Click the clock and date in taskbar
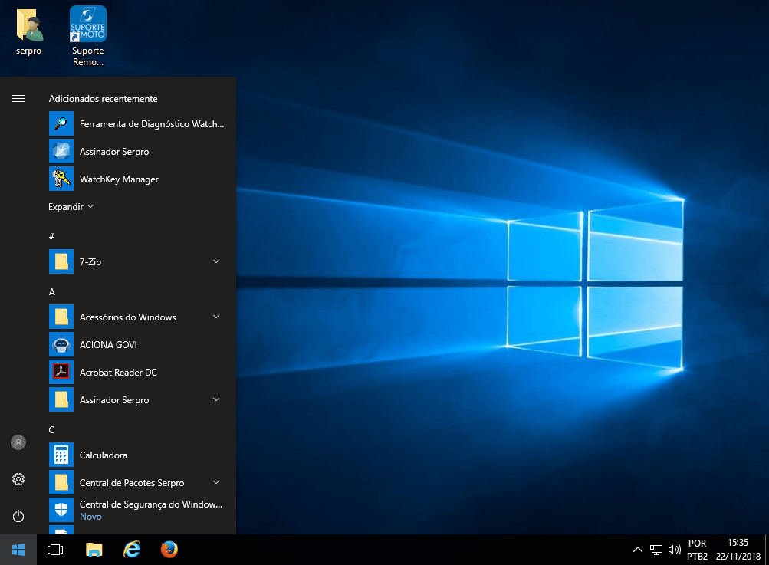This screenshot has height=565, width=769. [738, 550]
